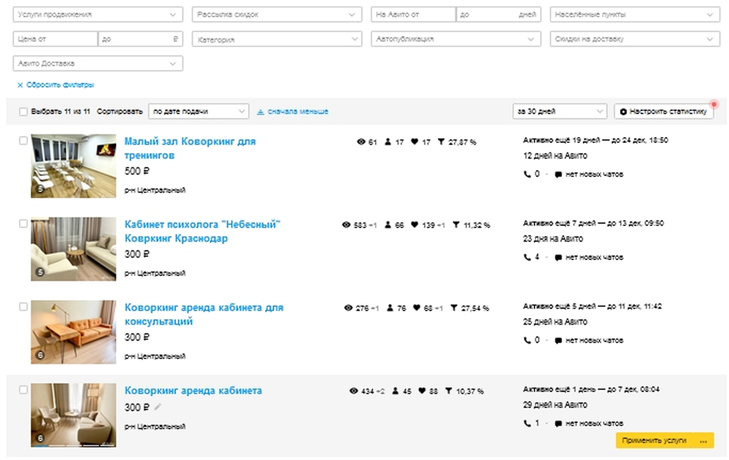Open the Авито Доставка filter menu

(x=98, y=64)
